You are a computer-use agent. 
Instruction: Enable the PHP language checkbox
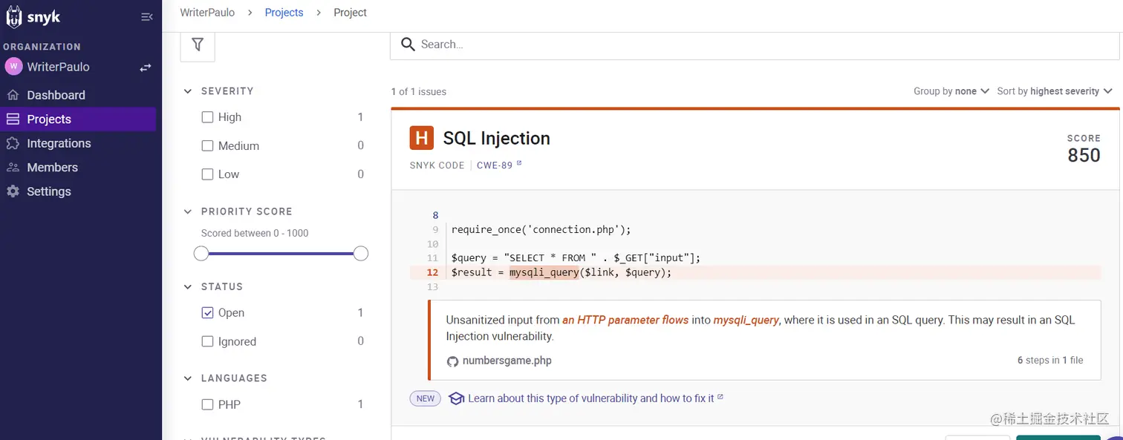[208, 405]
